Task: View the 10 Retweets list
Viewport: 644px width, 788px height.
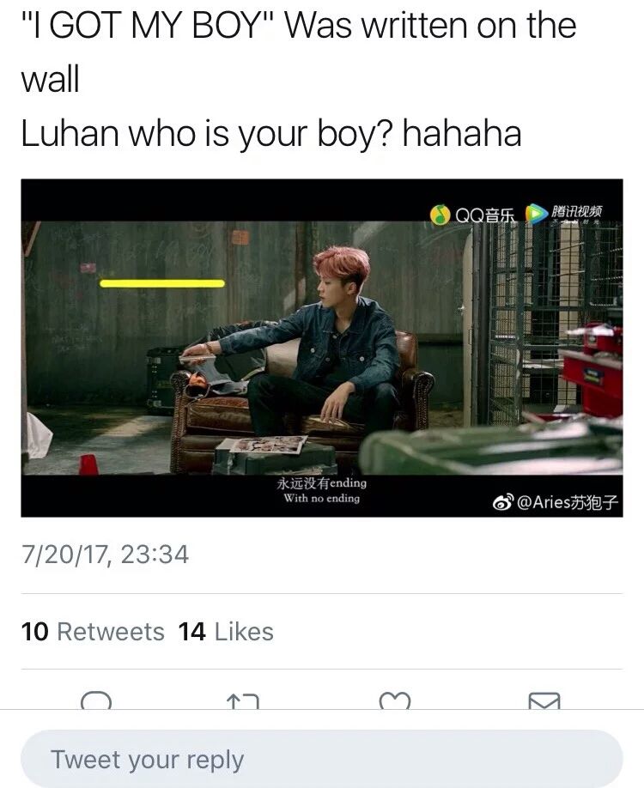Action: 93,632
